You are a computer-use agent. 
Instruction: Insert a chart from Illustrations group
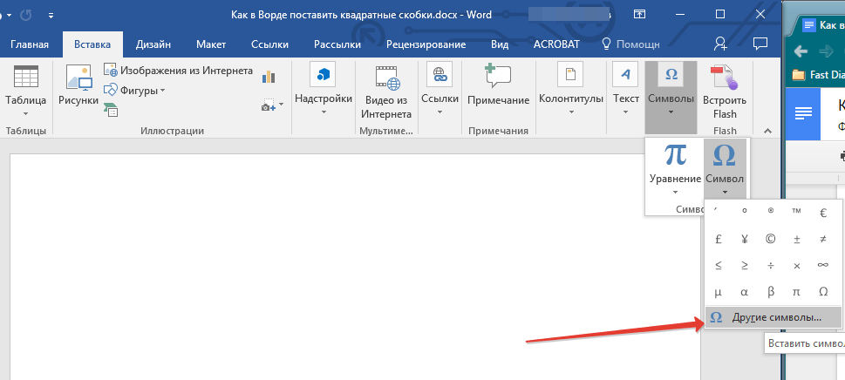point(269,78)
